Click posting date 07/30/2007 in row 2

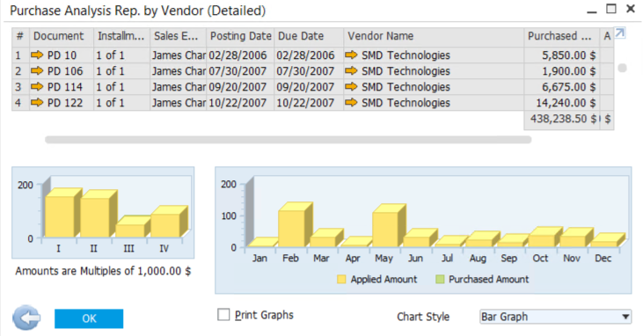click(x=240, y=71)
